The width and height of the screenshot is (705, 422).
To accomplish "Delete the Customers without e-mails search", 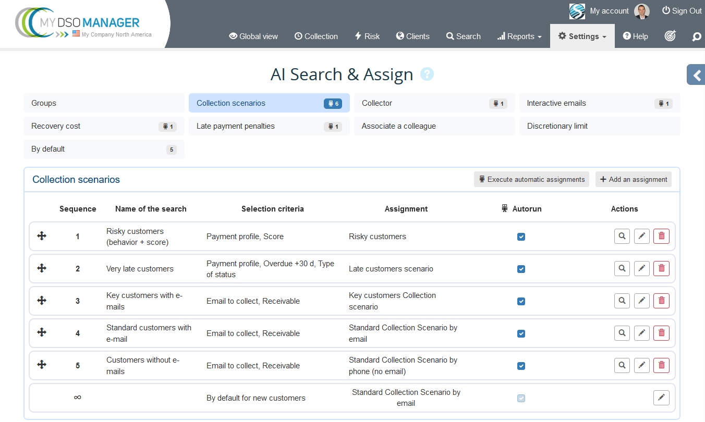I will pos(661,365).
